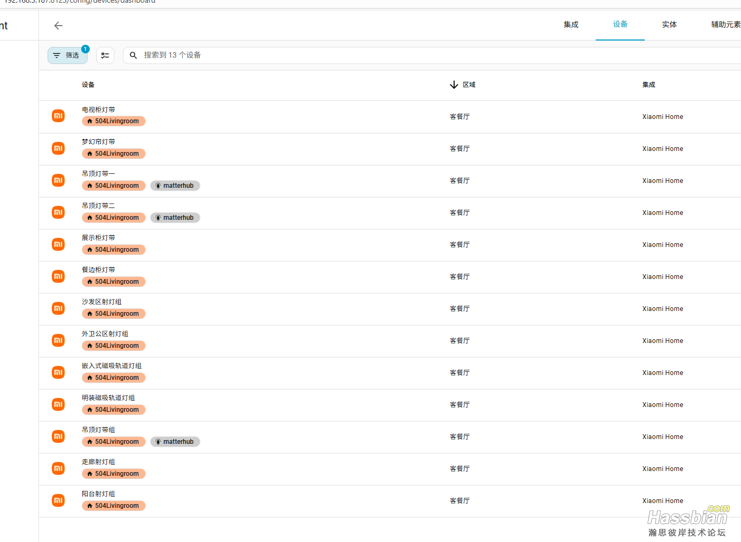Screen dimensions: 741x542
Task: Click the Xiaomi icon for 阳台射灯组
Action: (x=58, y=500)
